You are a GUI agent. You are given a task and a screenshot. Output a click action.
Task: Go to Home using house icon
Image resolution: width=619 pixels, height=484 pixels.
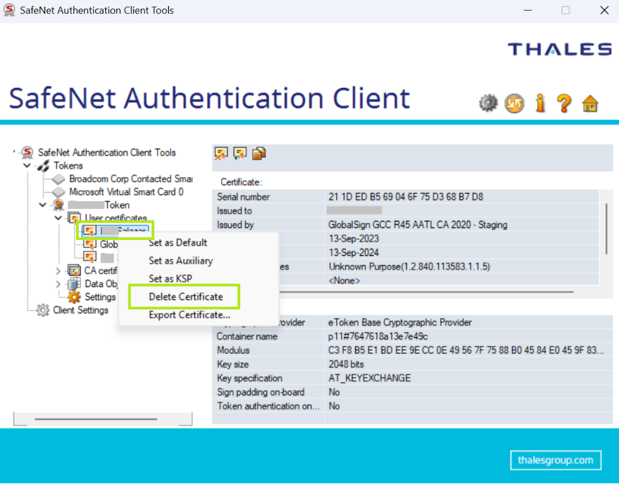pyautogui.click(x=590, y=103)
